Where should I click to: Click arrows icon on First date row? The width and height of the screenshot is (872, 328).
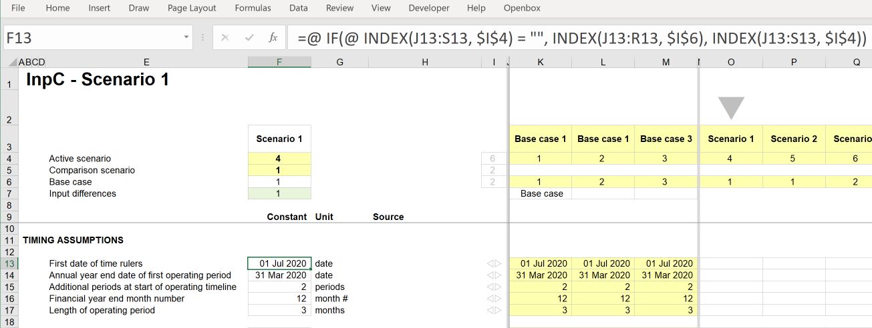tap(494, 263)
